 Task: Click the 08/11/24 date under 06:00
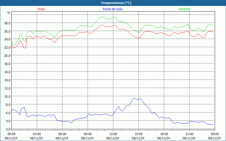point(62,138)
